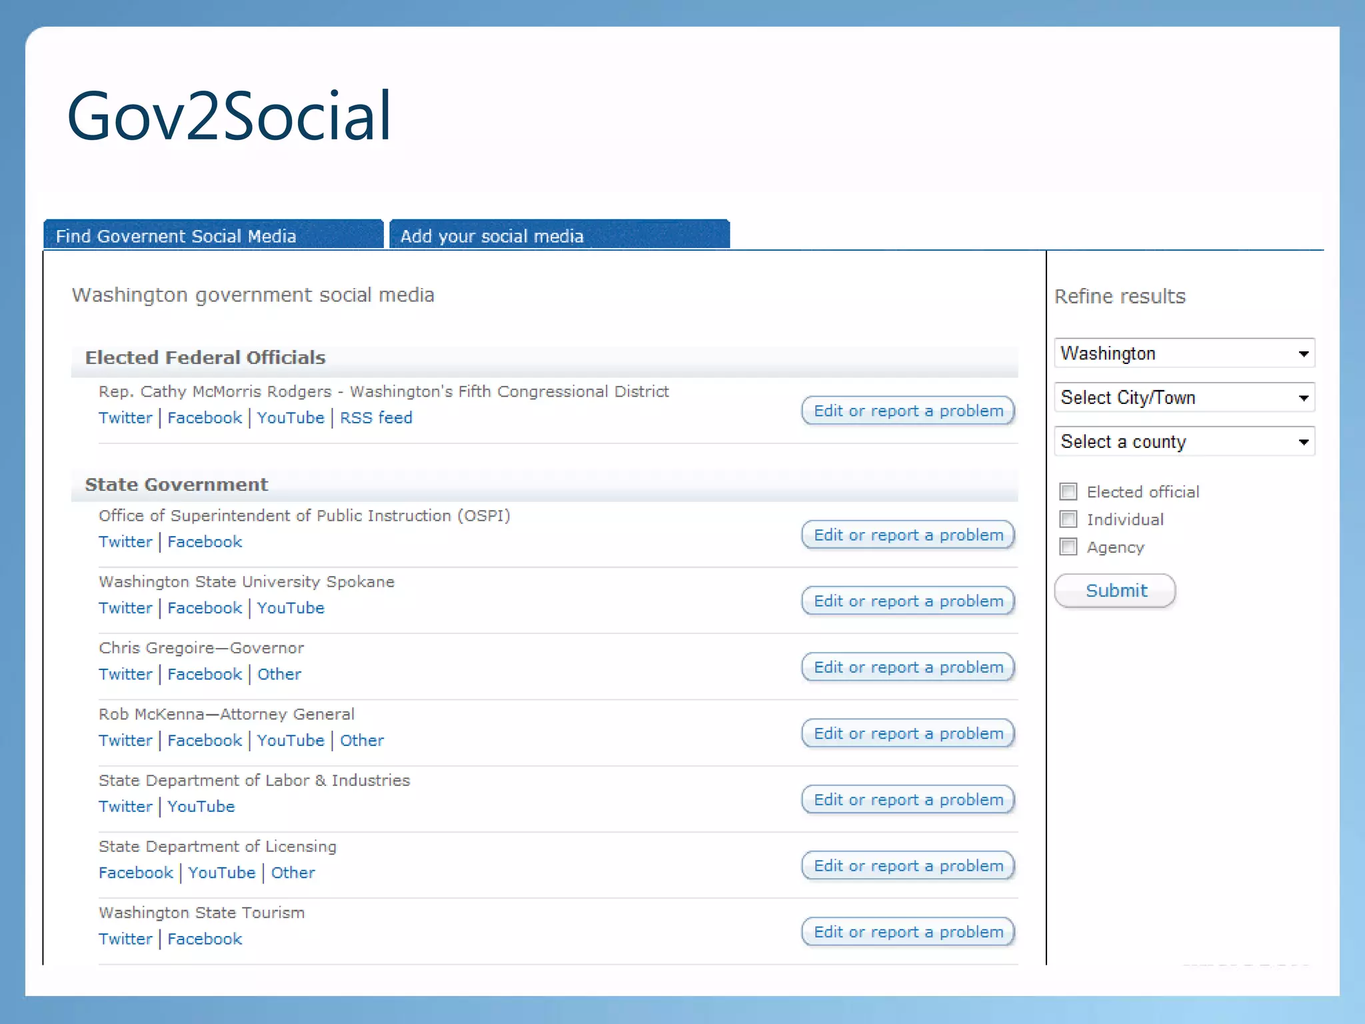Open the Add your social media tab

pos(559,236)
